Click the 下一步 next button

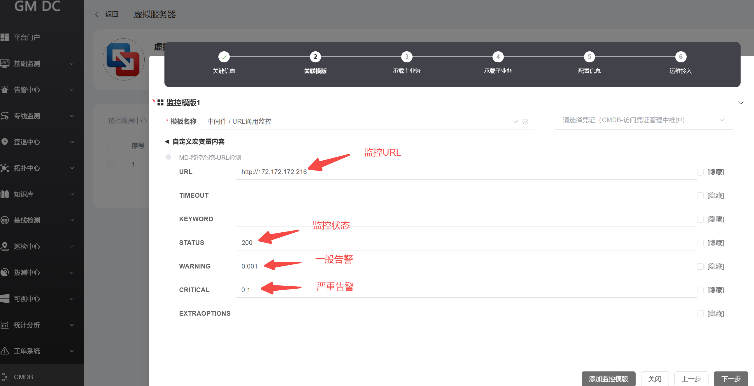[730, 379]
